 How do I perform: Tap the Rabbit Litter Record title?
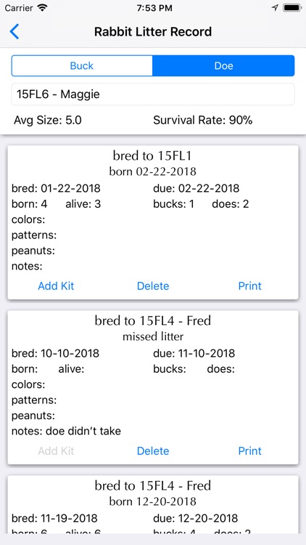point(153,32)
